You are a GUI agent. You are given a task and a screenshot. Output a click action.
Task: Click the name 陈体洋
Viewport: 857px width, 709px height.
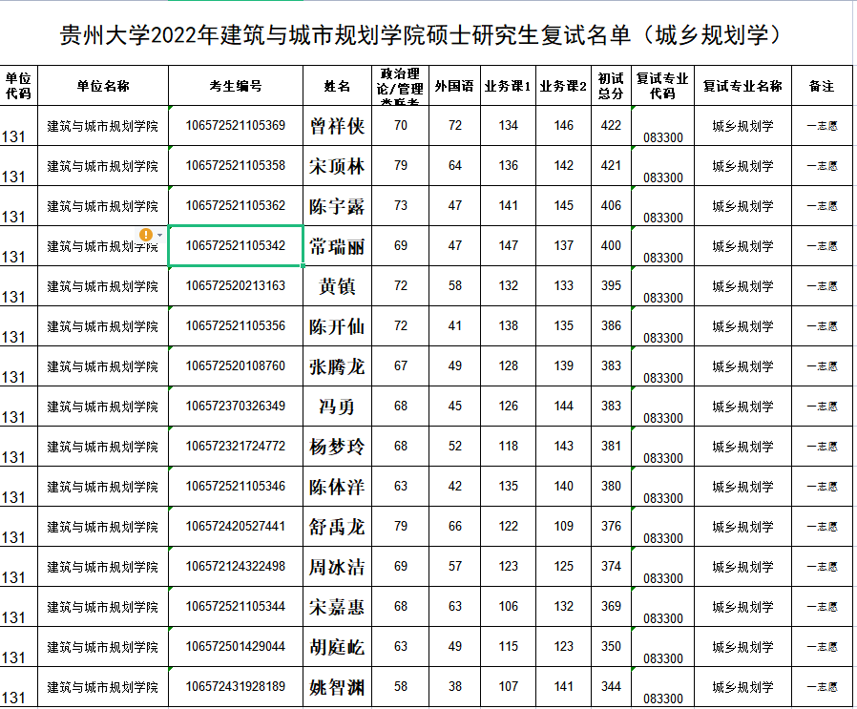[337, 487]
